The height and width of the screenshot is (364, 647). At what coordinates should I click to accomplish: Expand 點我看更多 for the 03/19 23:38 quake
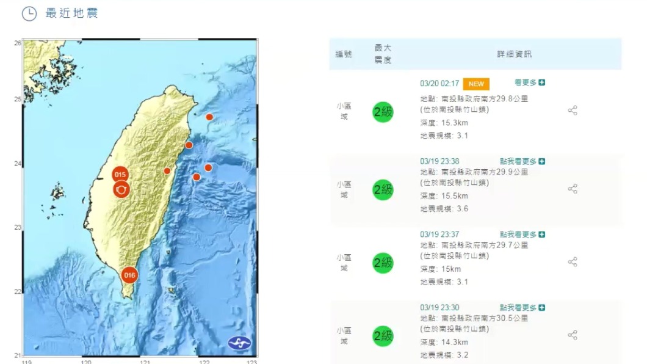pyautogui.click(x=522, y=161)
